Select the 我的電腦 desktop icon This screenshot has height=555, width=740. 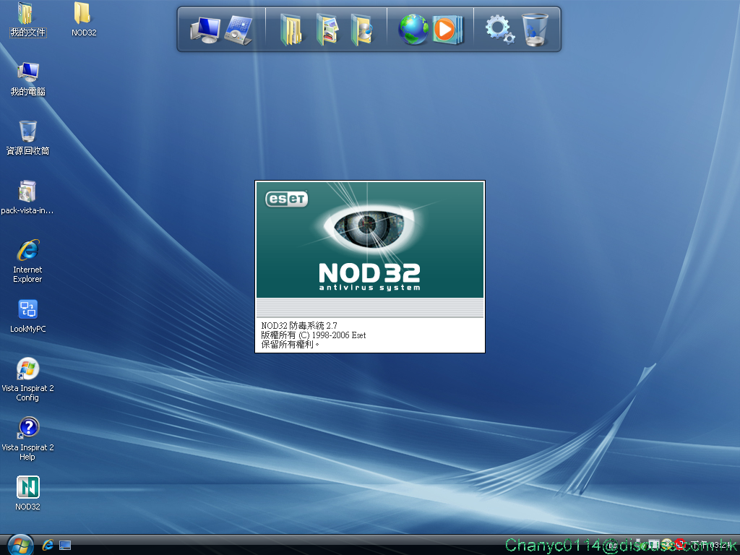(x=28, y=79)
